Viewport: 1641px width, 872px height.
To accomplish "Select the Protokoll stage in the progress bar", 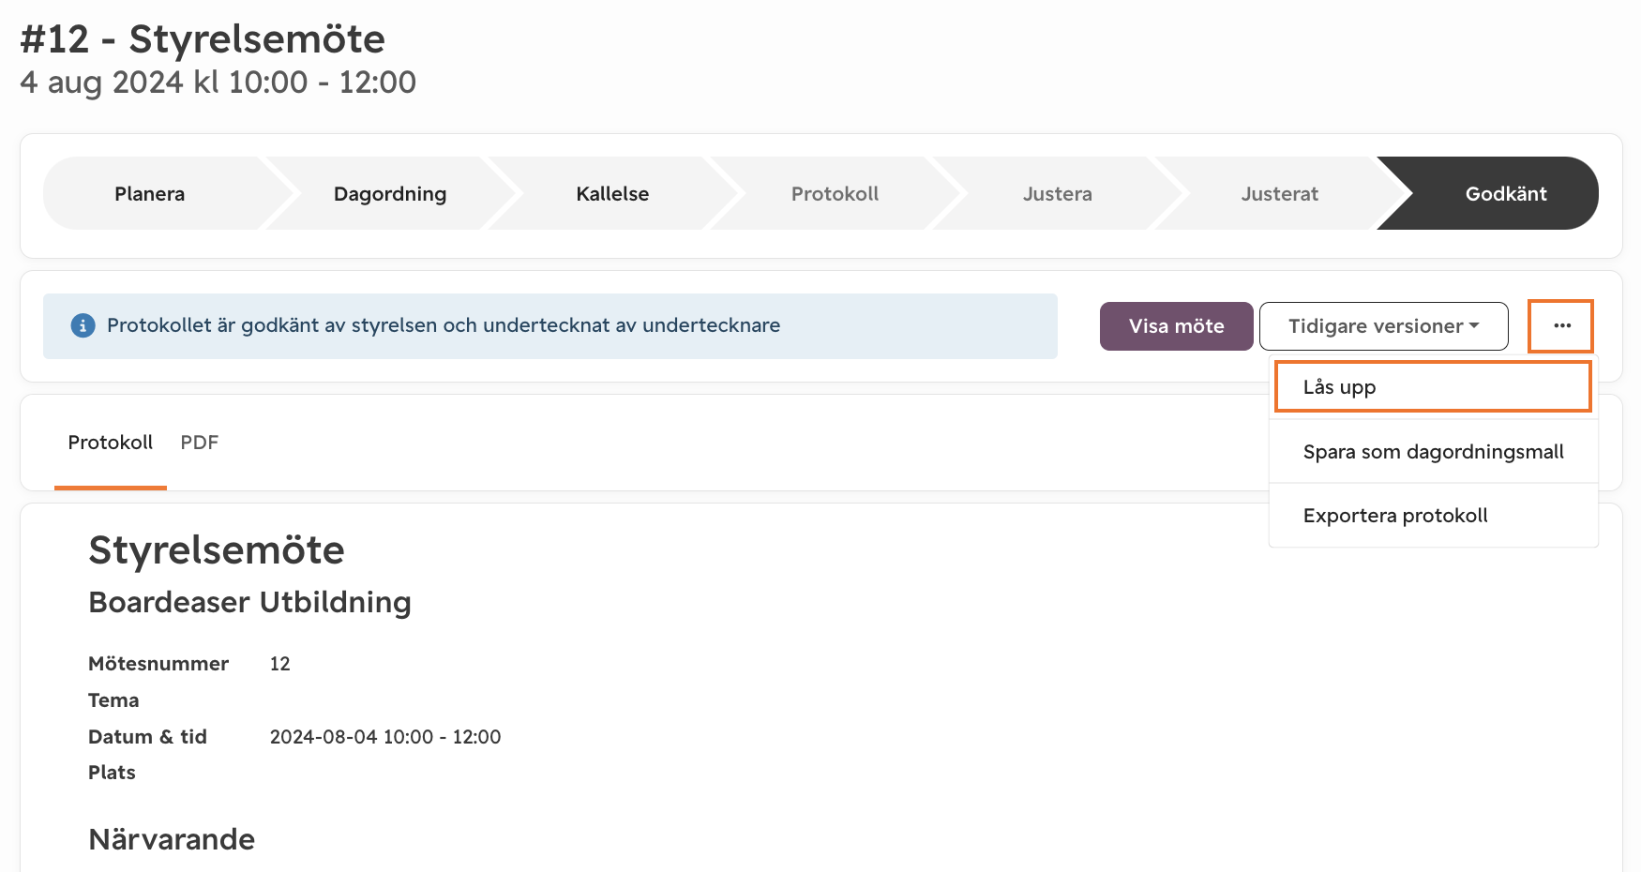I will pyautogui.click(x=835, y=193).
